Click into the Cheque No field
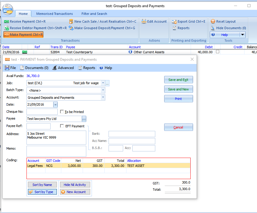Image resolution: width=257 pixels, height=213 pixels. tap(42, 112)
